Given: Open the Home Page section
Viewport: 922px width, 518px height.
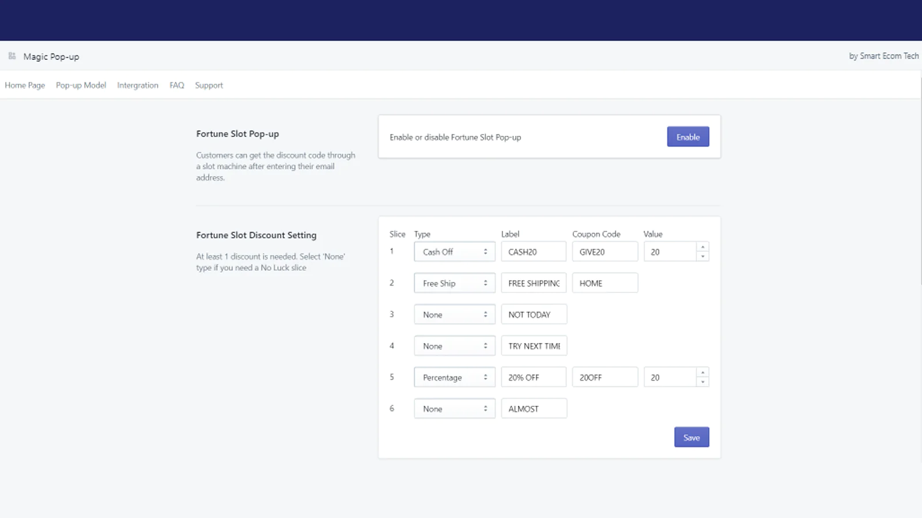Looking at the screenshot, I should [x=25, y=85].
